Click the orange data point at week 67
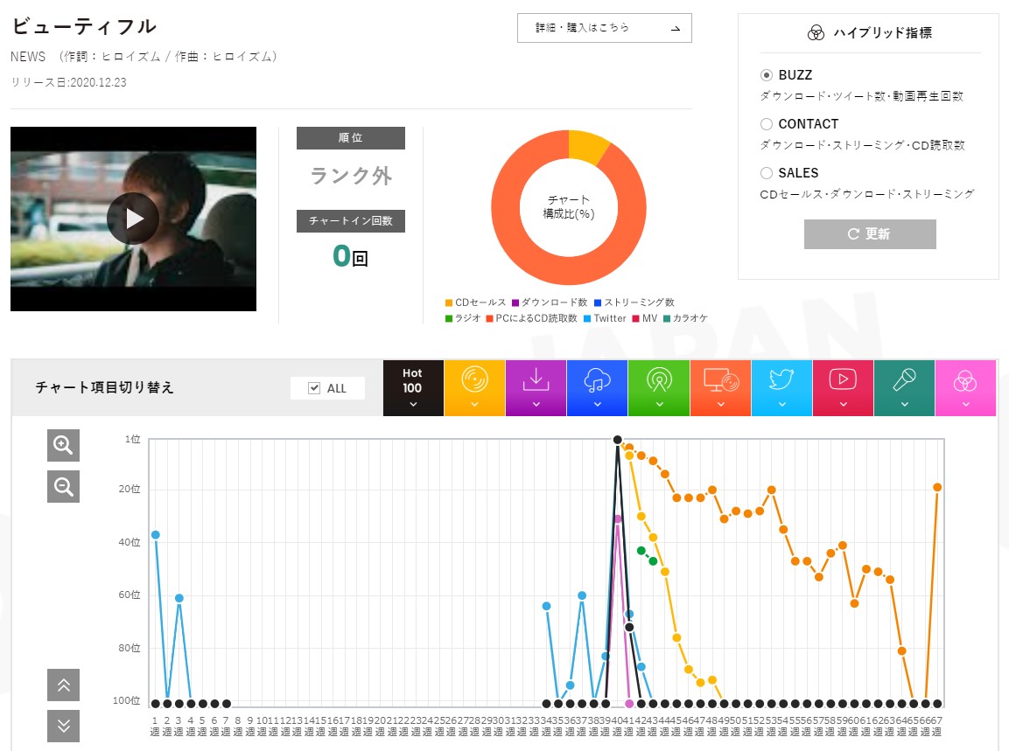 (x=937, y=487)
